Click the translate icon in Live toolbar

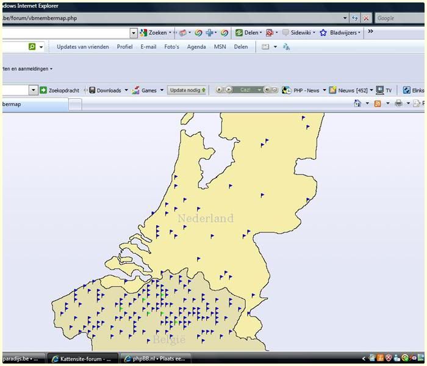tap(286, 47)
